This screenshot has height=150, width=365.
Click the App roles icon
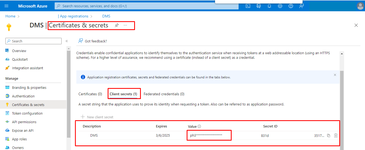point(7,139)
